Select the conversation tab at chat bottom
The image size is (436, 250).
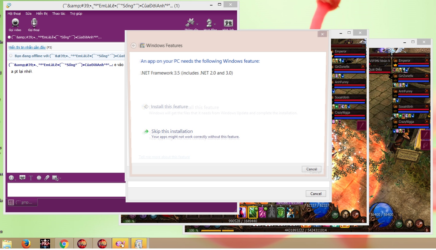(22, 202)
